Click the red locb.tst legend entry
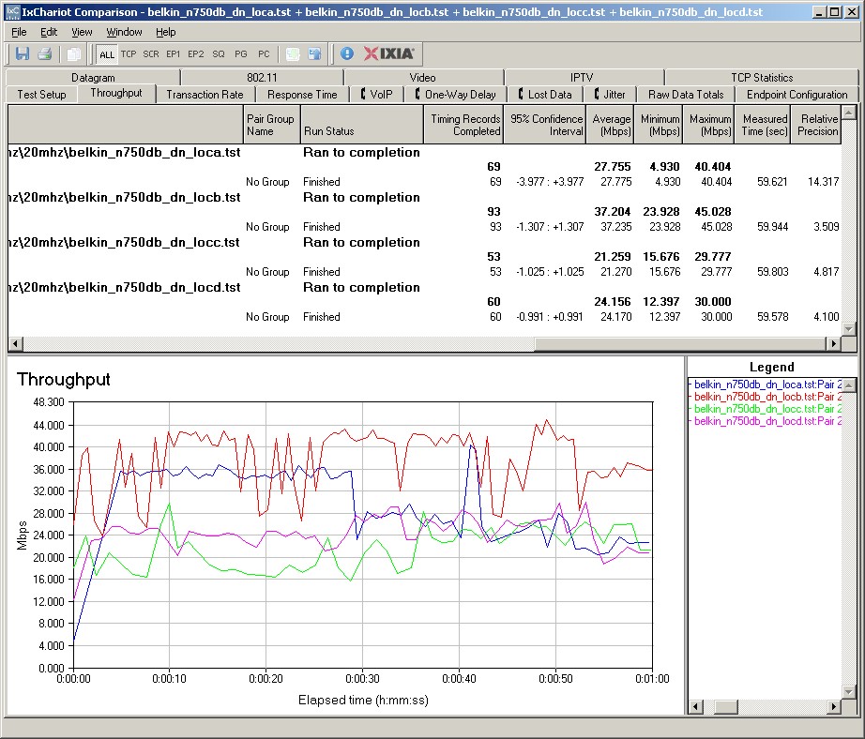Image resolution: width=865 pixels, height=739 pixels. pyautogui.click(x=766, y=397)
